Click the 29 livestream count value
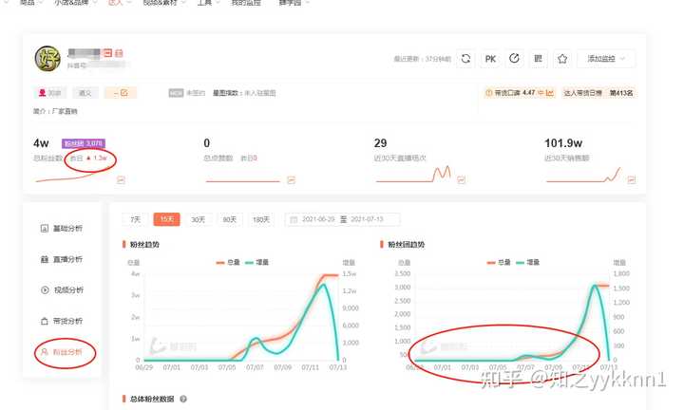Image resolution: width=684 pixels, height=410 pixels. 380,143
